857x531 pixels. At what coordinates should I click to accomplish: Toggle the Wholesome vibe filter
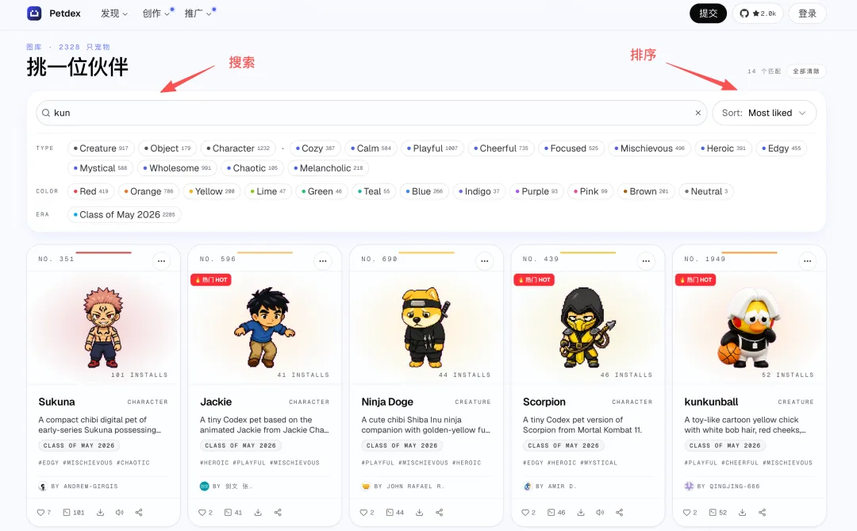[177, 168]
